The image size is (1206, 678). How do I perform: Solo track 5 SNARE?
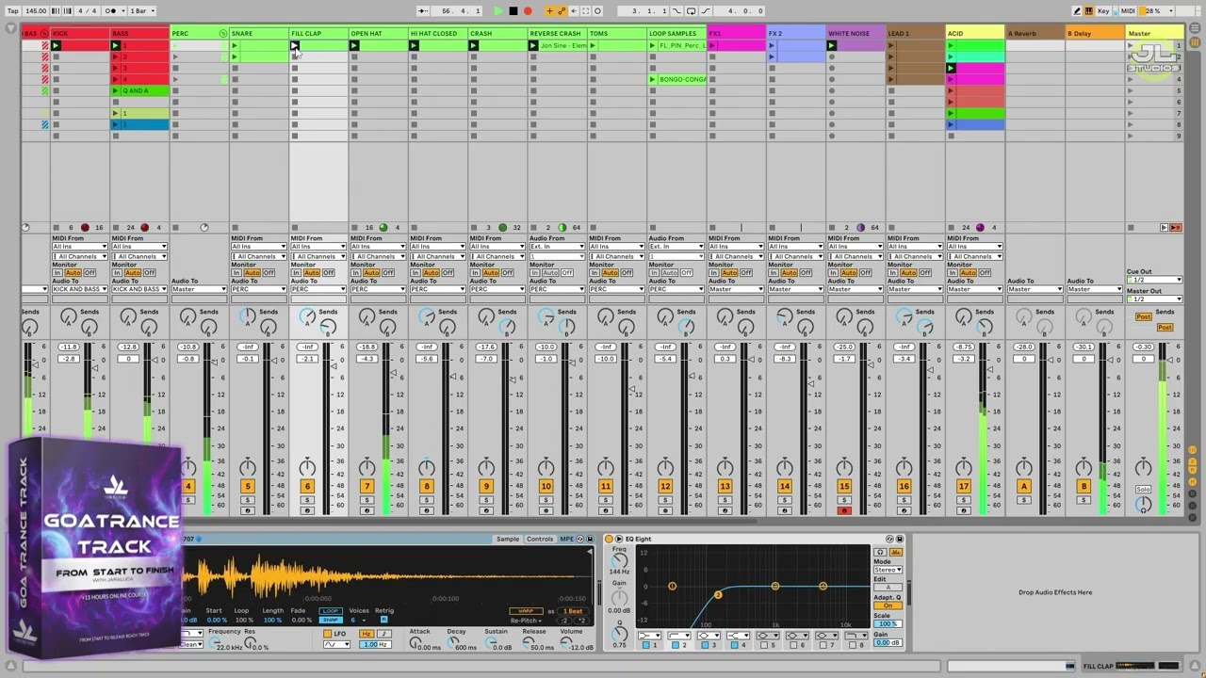(248, 500)
